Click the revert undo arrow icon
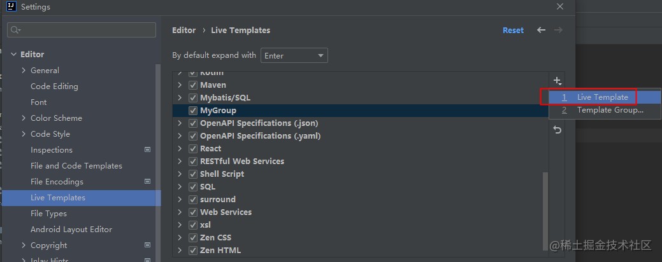The width and height of the screenshot is (662, 262). [x=557, y=130]
